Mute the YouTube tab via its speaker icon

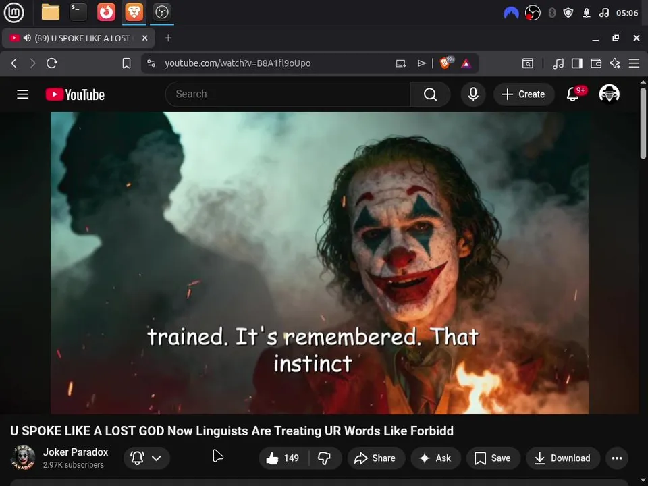coord(27,38)
